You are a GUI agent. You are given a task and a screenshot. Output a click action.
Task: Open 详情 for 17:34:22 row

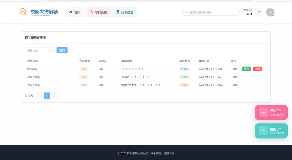point(235,85)
